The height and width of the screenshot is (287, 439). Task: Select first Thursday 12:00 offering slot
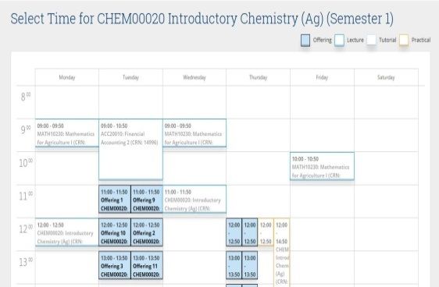pyautogui.click(x=234, y=232)
